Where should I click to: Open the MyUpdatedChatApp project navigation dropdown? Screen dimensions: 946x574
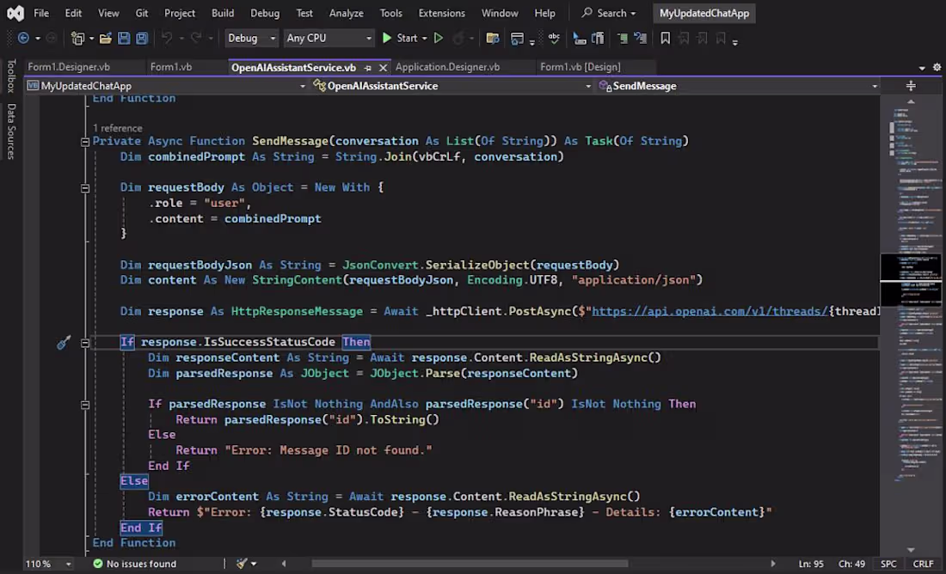coord(166,86)
